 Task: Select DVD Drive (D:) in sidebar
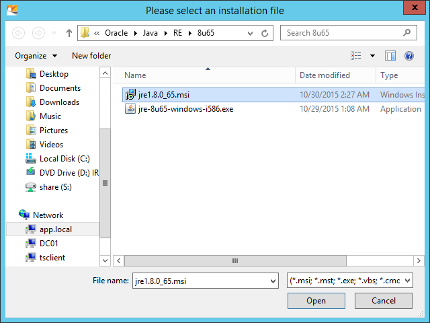(69, 173)
